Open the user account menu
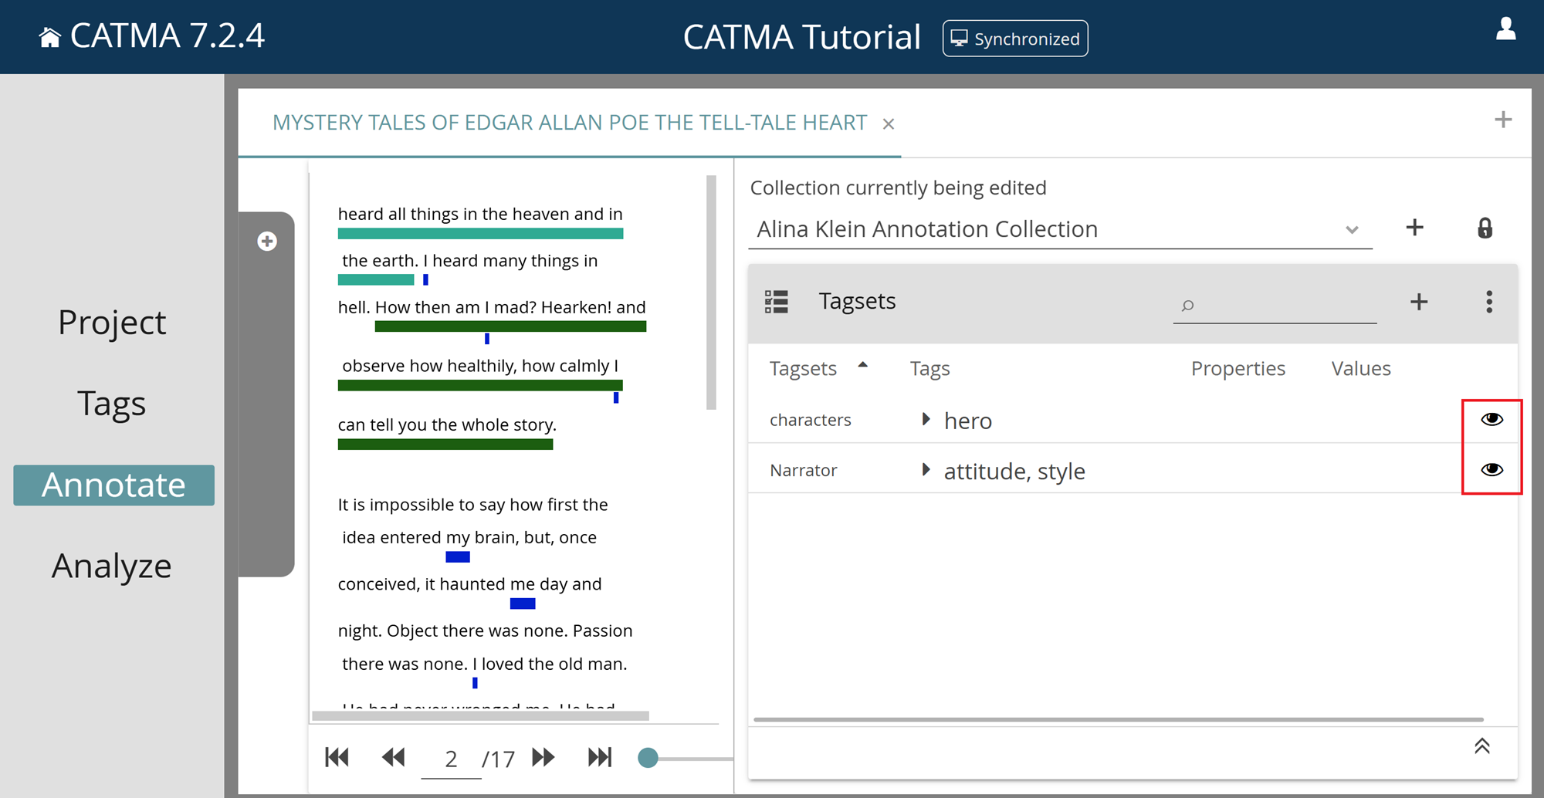1544x798 pixels. click(x=1505, y=31)
